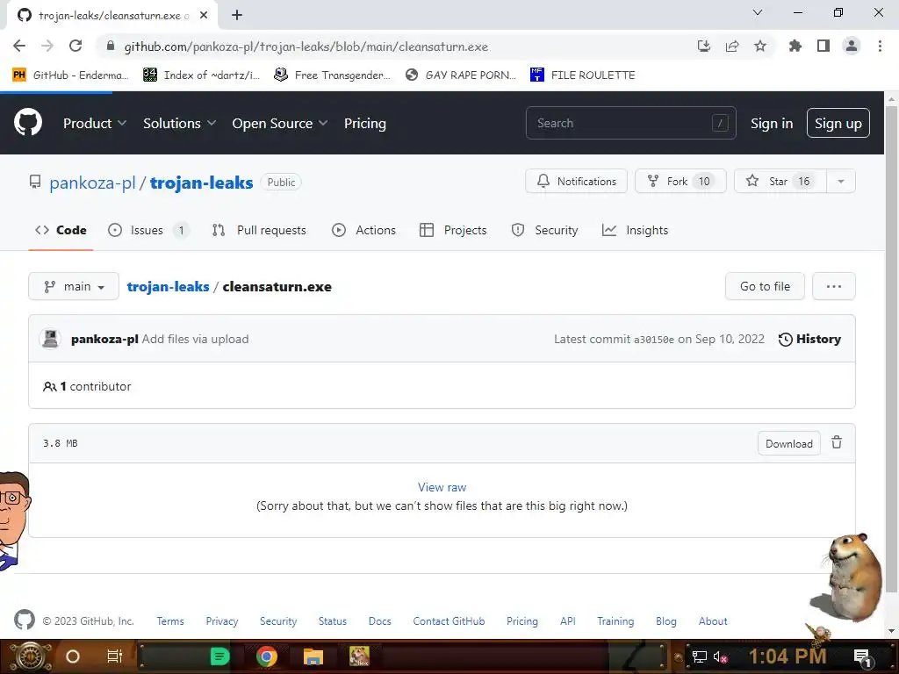Expand the Open Source menu
This screenshot has height=674, width=899.
(280, 123)
